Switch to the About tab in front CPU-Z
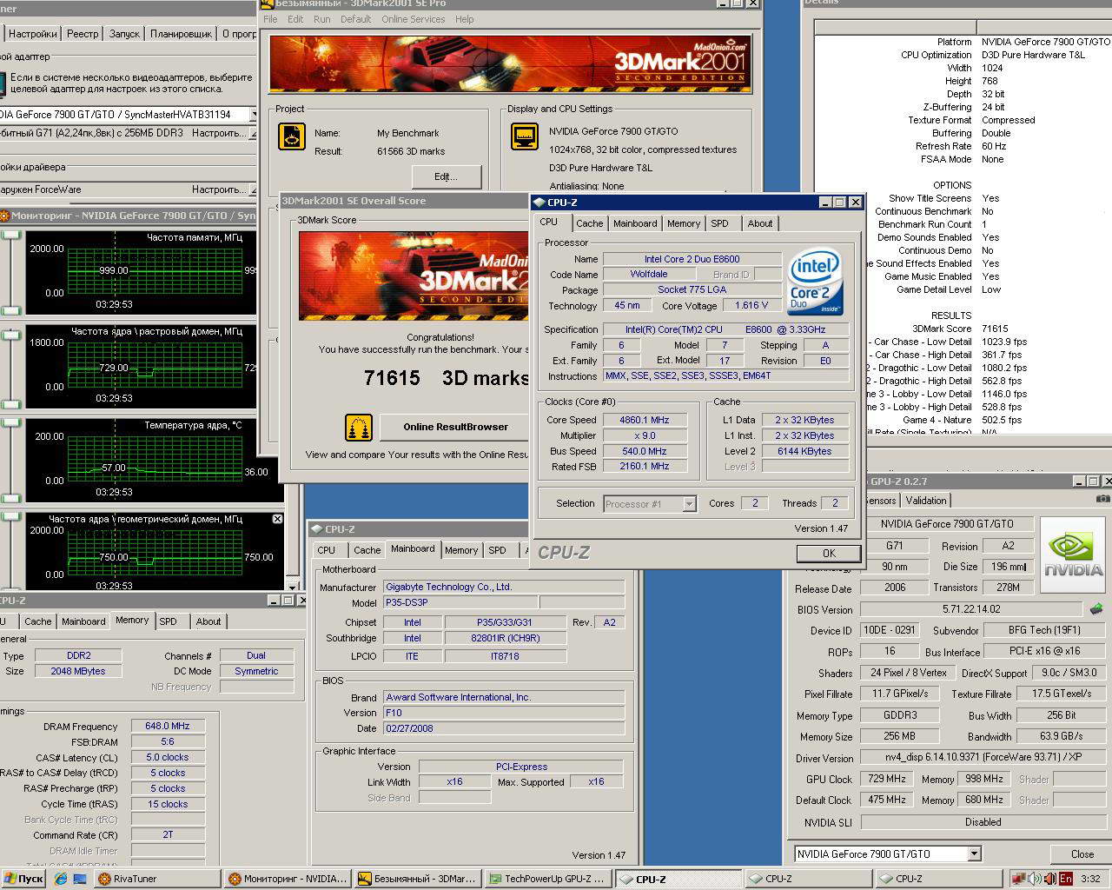 pos(760,223)
